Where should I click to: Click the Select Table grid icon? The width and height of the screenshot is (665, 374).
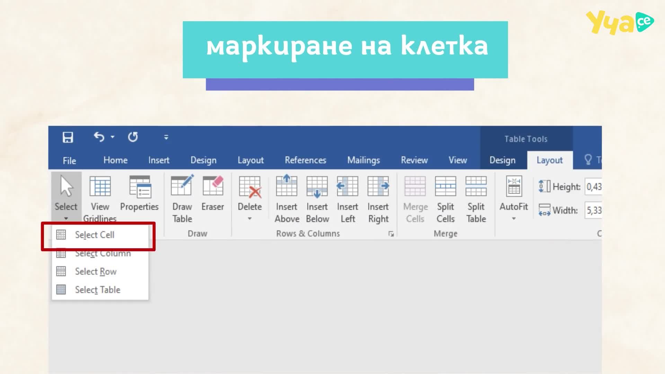pyautogui.click(x=61, y=290)
